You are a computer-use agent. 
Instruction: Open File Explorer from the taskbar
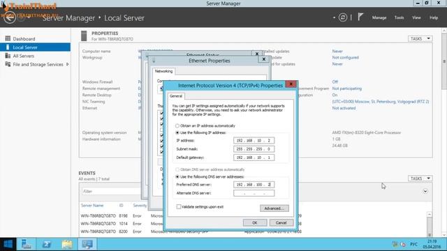(x=67, y=244)
